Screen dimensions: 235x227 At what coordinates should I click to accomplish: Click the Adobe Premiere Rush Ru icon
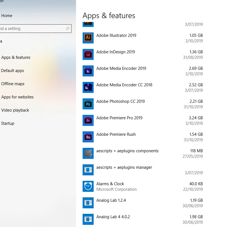click(88, 137)
